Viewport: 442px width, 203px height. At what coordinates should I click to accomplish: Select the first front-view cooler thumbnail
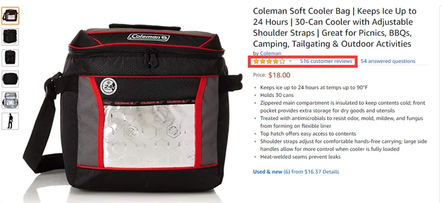[10, 16]
